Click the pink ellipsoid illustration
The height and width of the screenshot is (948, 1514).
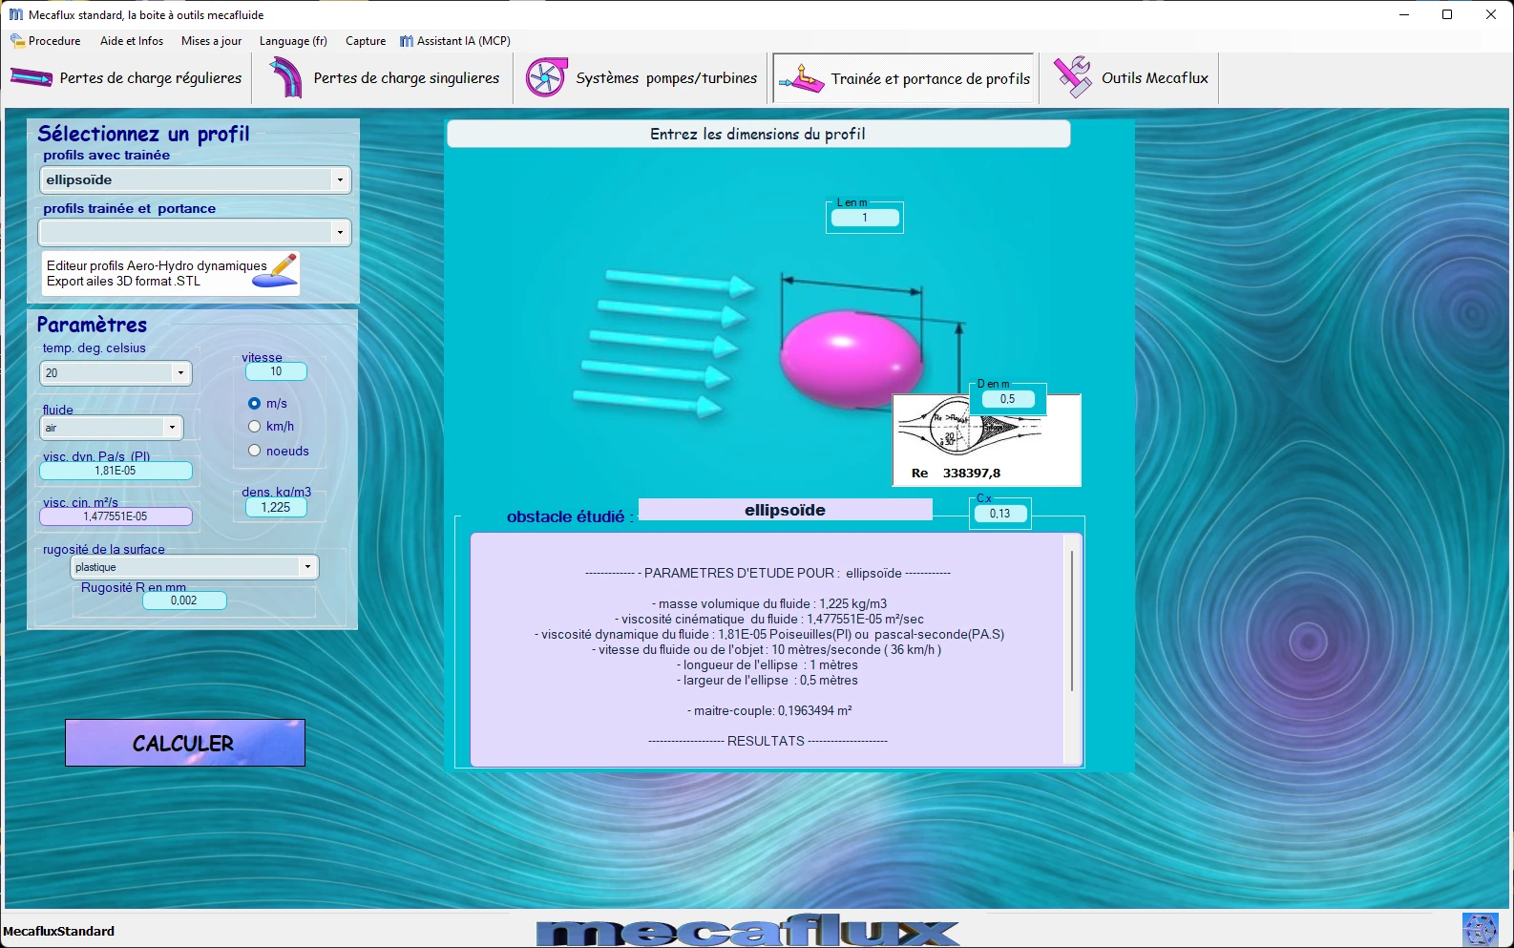[852, 359]
